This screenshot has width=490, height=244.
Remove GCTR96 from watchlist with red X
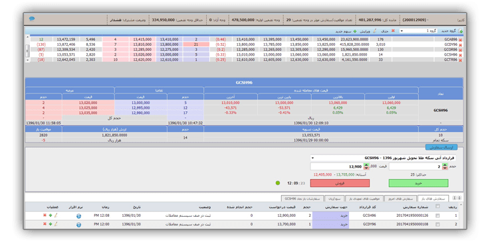click(x=460, y=60)
